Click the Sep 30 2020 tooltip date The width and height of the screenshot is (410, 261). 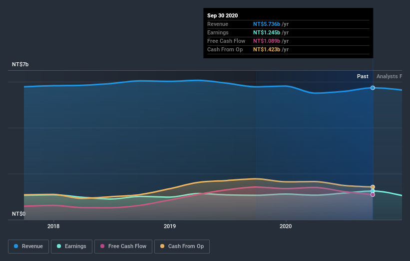pos(223,15)
